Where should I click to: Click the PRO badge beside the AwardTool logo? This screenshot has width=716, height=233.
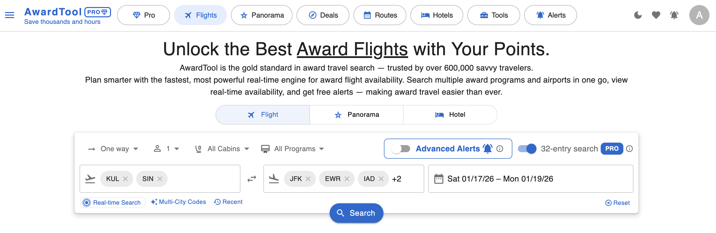[x=98, y=12]
